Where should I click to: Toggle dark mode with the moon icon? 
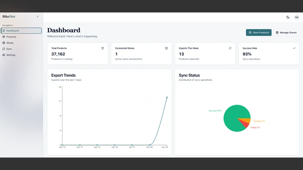[288, 17]
